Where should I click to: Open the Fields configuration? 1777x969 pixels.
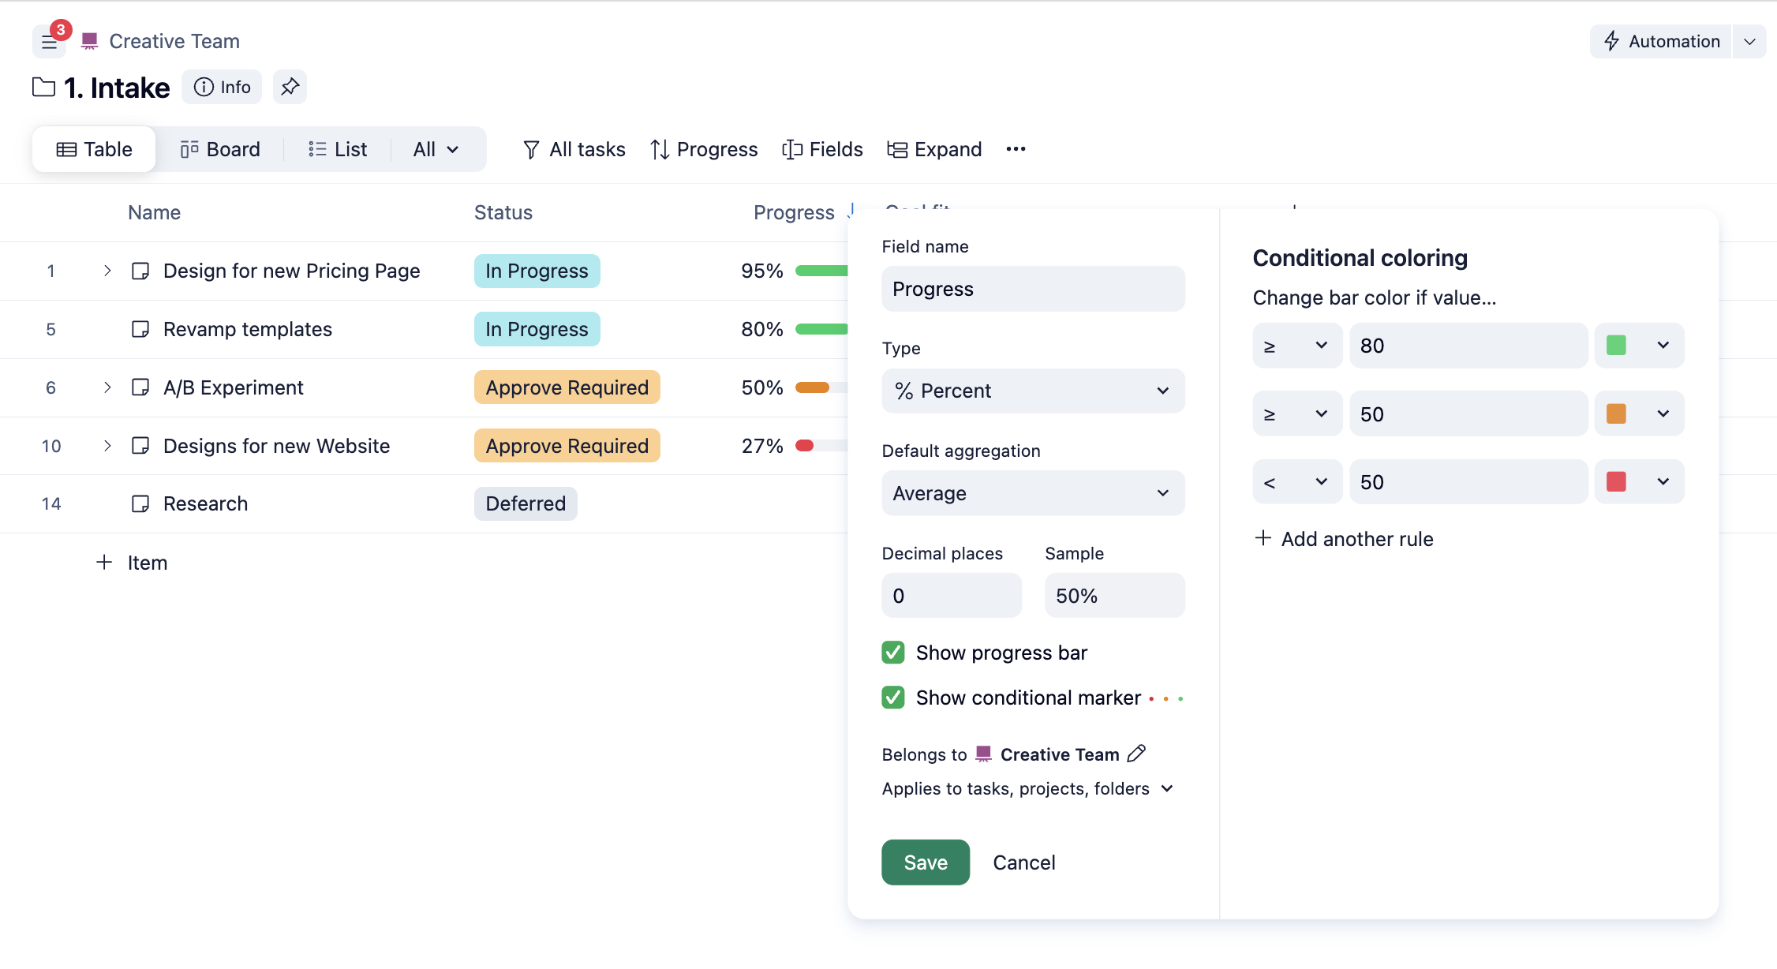coord(822,149)
